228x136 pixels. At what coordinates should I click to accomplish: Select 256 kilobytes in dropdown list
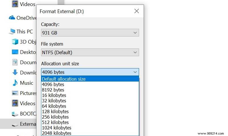click(90, 117)
